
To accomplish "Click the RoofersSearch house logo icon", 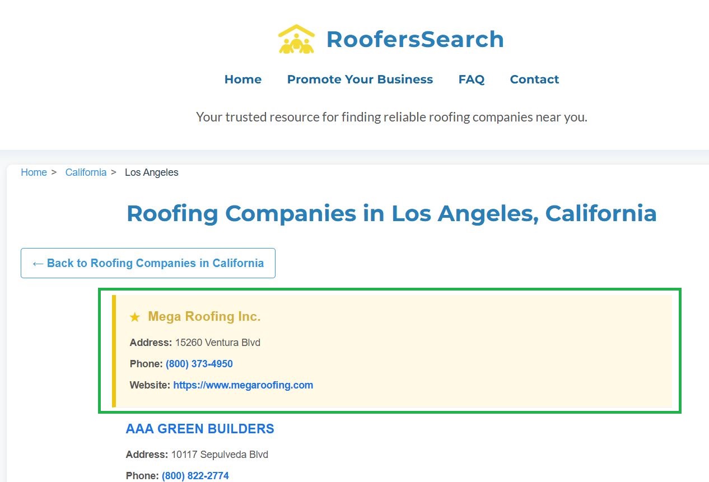I will coord(296,39).
